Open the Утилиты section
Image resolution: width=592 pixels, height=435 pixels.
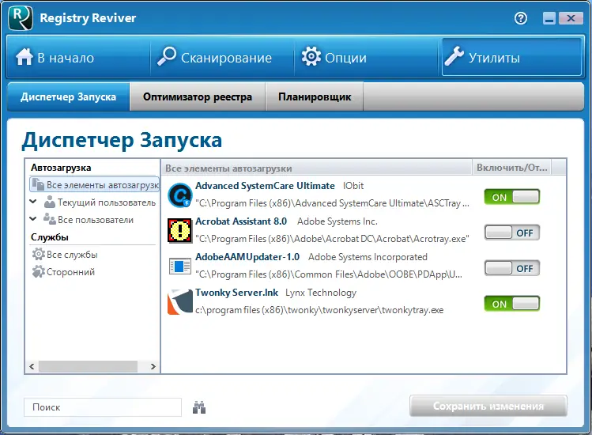(x=511, y=57)
